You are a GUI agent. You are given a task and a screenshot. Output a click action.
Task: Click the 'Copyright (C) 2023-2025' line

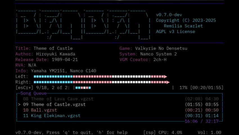click(186, 21)
